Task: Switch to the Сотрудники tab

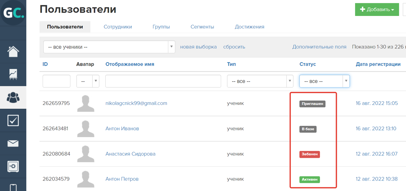Action: 118,27
